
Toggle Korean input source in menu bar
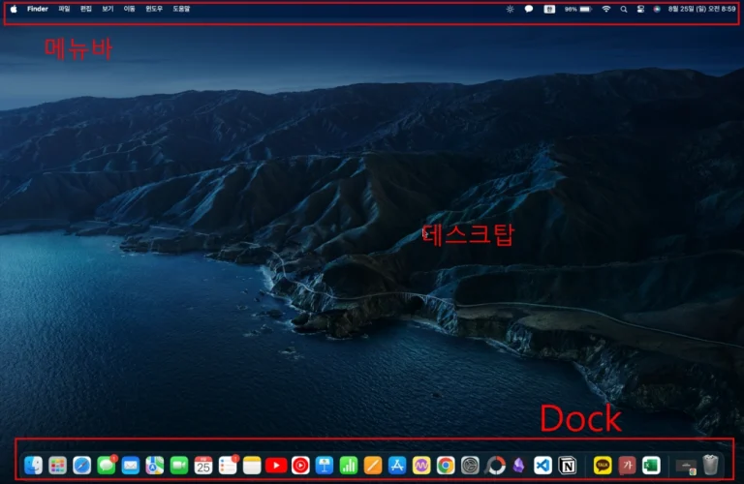tap(550, 9)
